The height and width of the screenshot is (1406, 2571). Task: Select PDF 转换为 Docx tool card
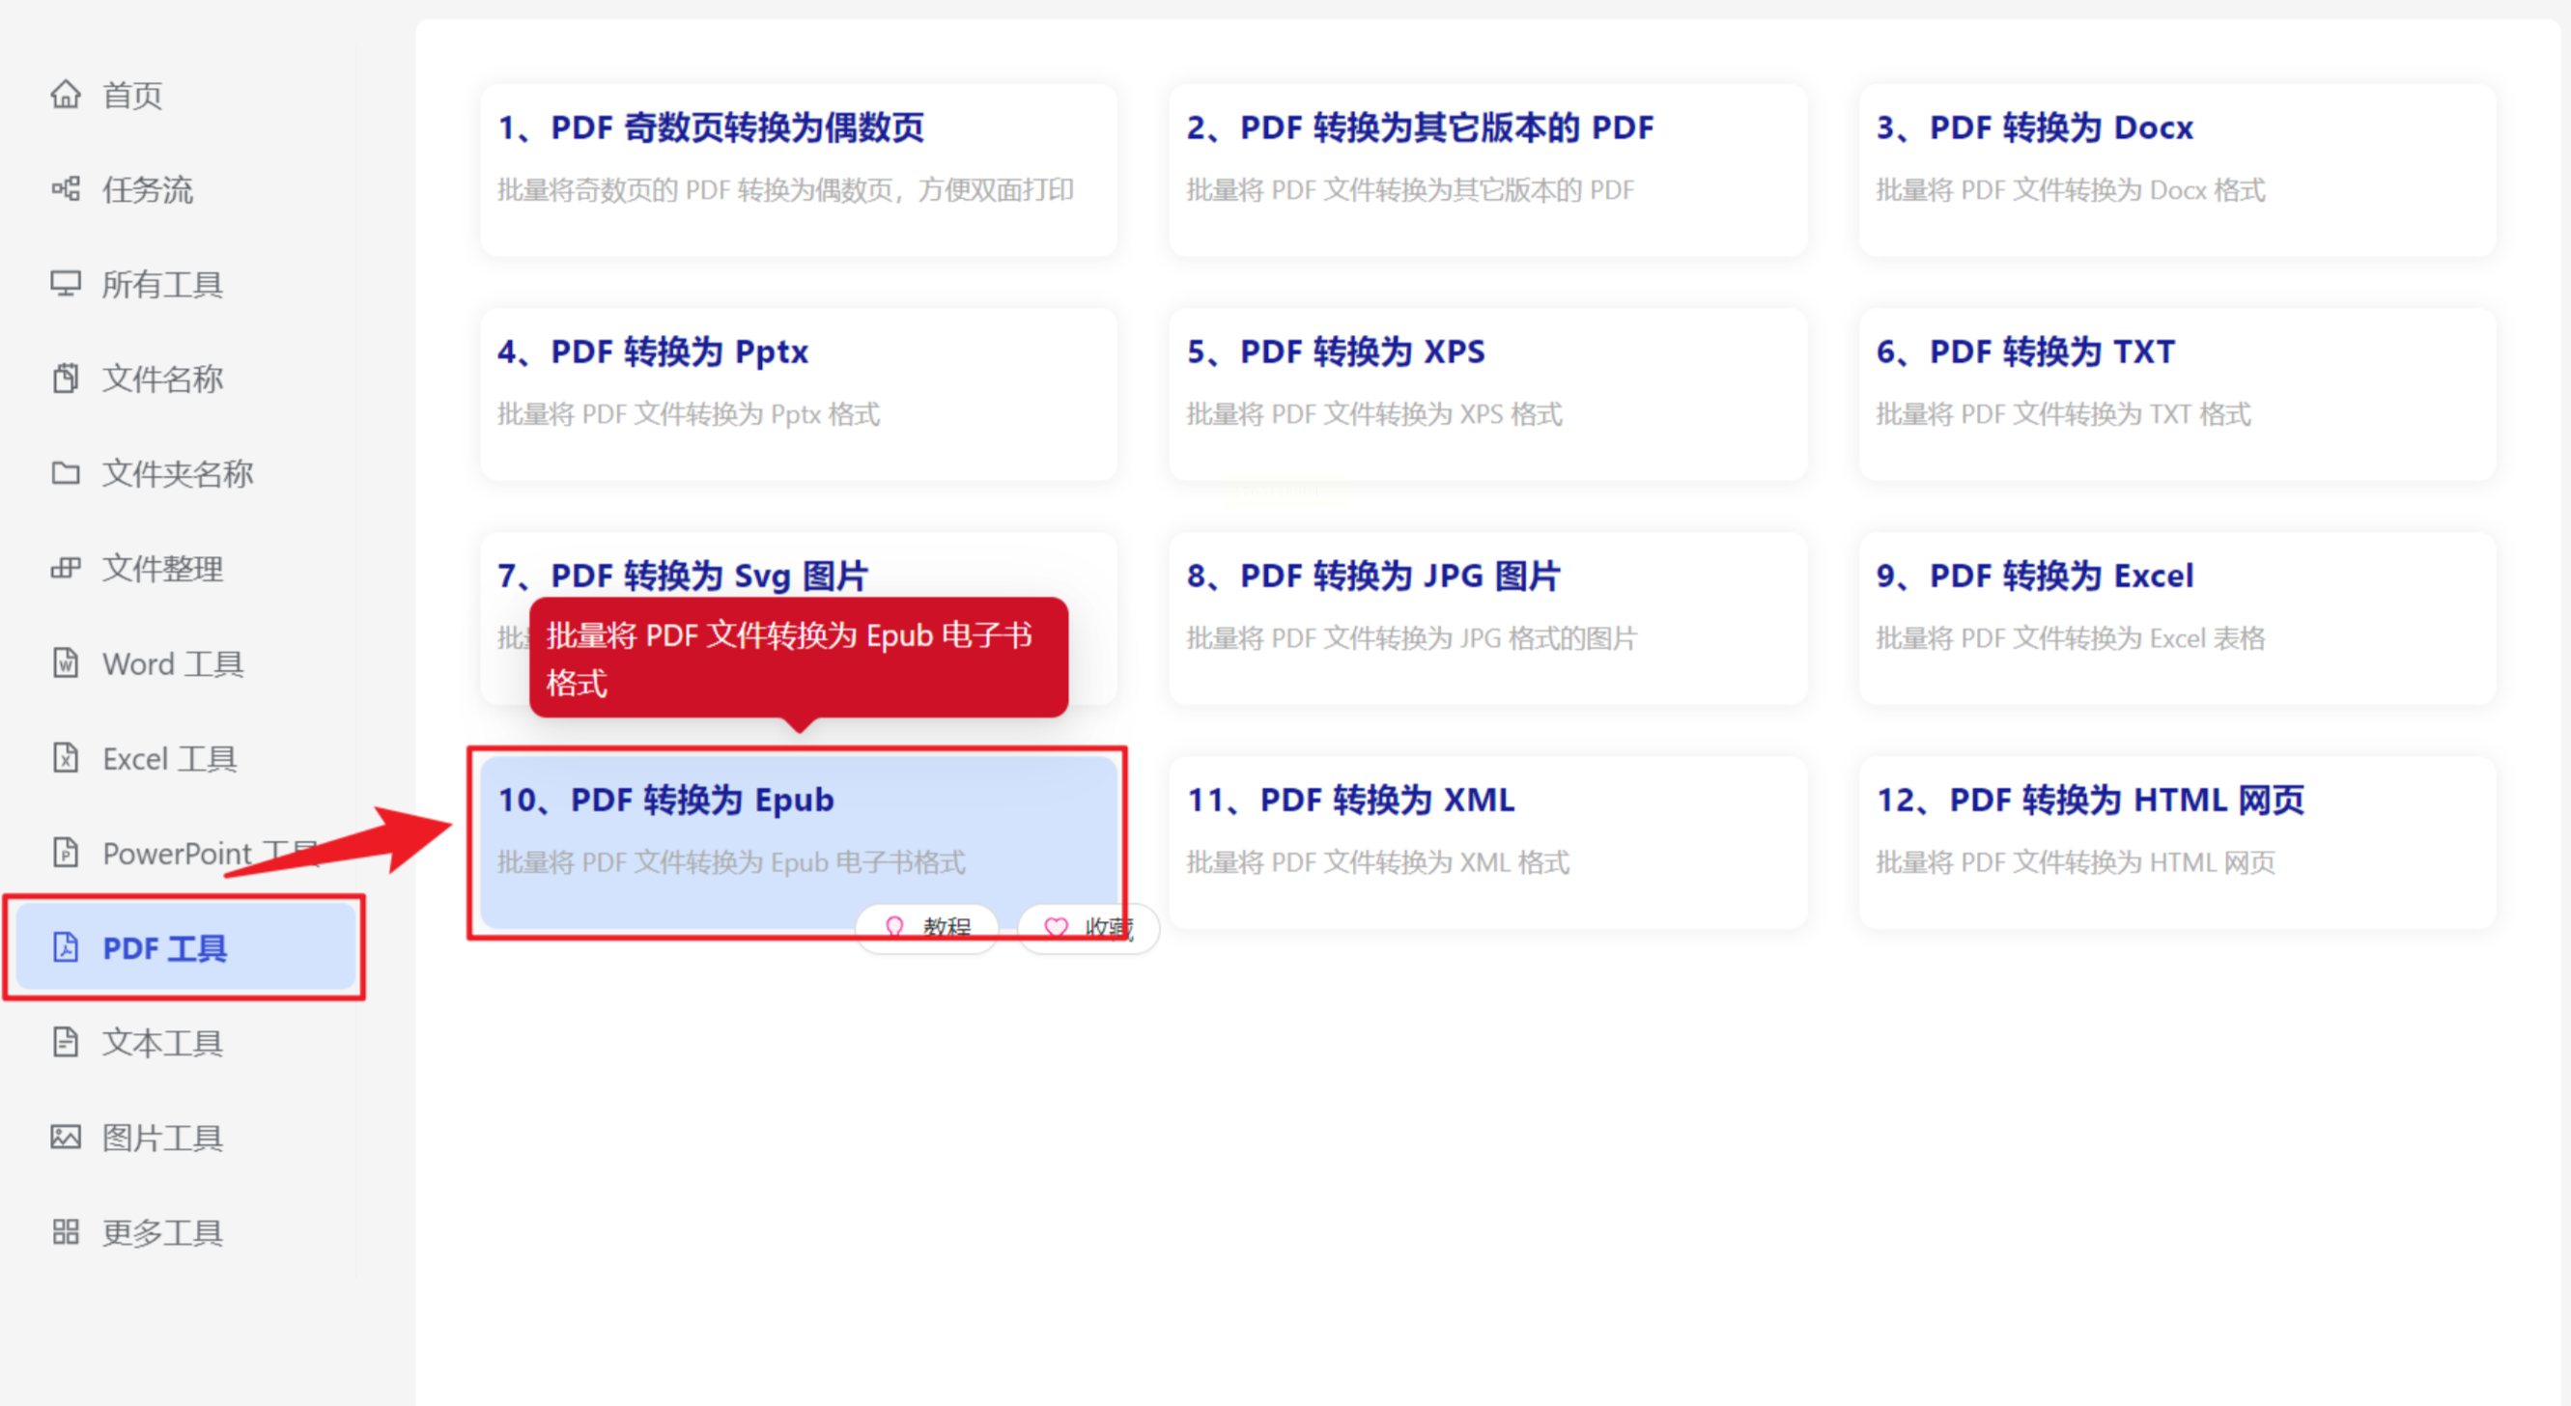tap(2176, 168)
